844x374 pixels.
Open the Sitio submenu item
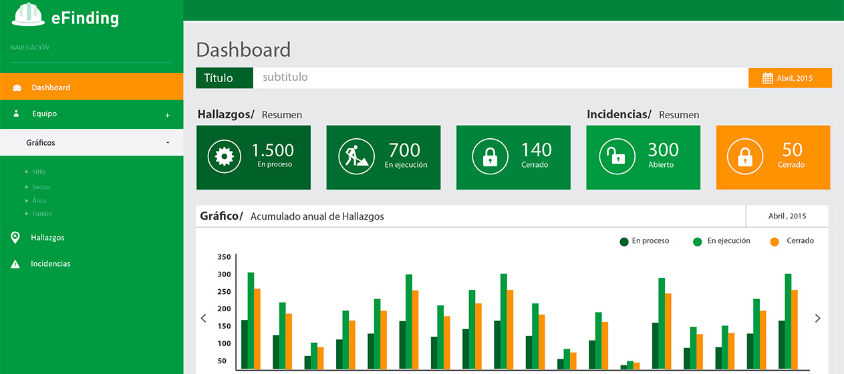coord(39,172)
